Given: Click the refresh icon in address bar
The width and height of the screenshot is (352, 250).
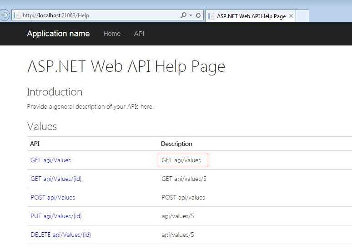Looking at the screenshot, I should 198,15.
